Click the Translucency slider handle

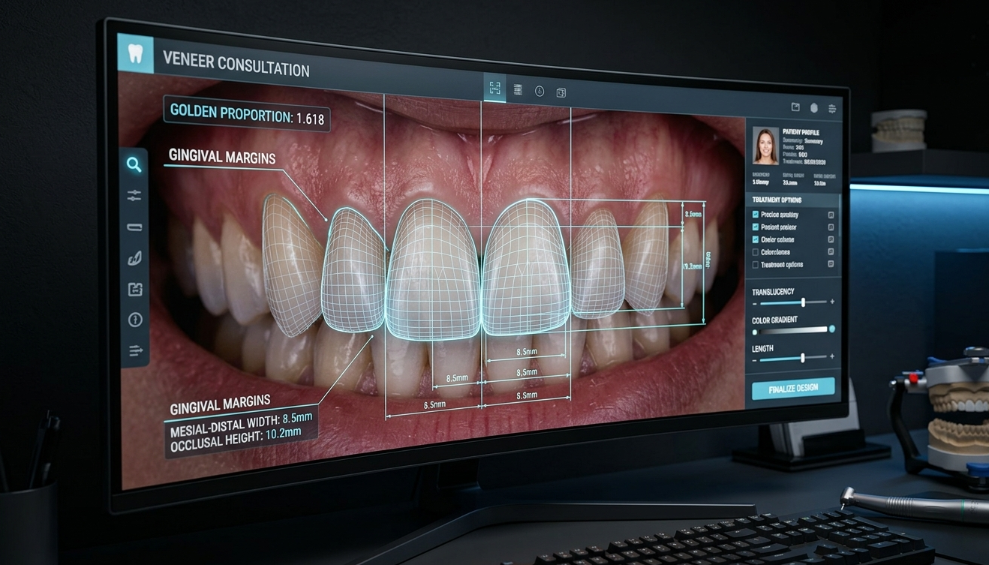[803, 302]
